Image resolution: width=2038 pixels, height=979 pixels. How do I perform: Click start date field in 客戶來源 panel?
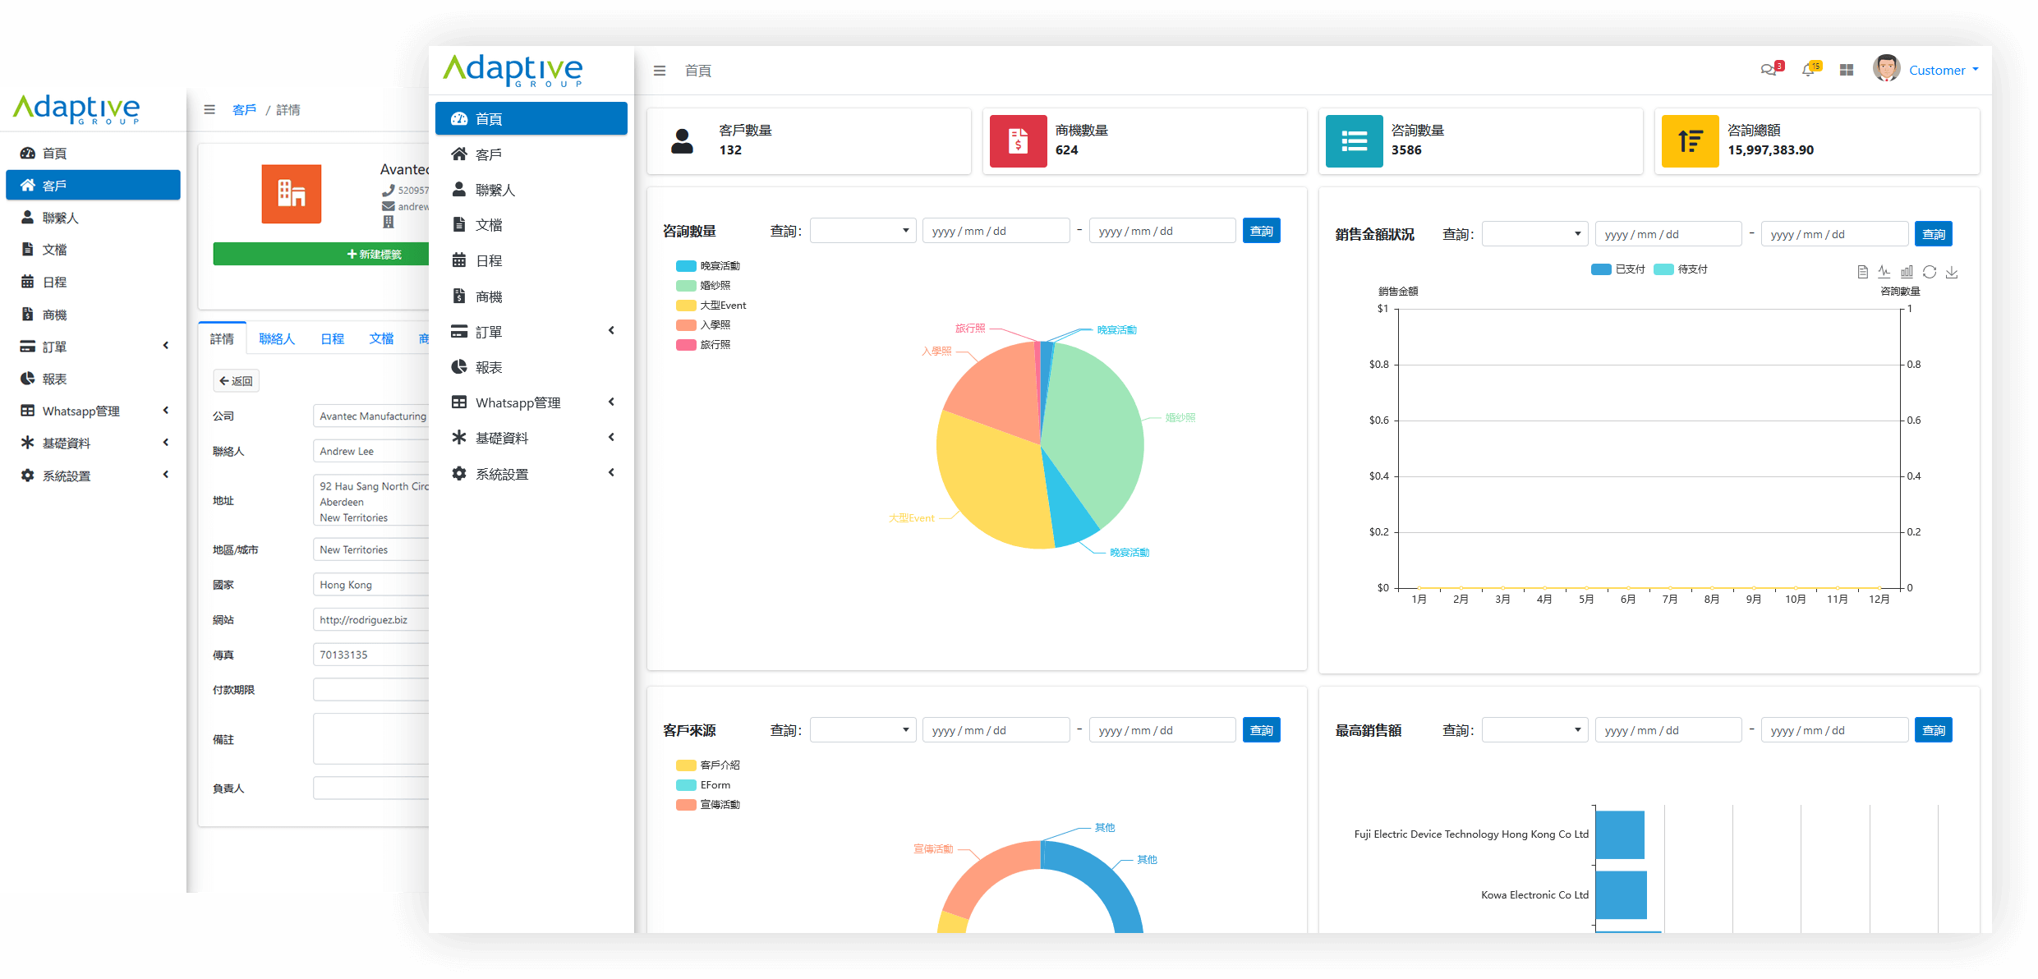[996, 730]
